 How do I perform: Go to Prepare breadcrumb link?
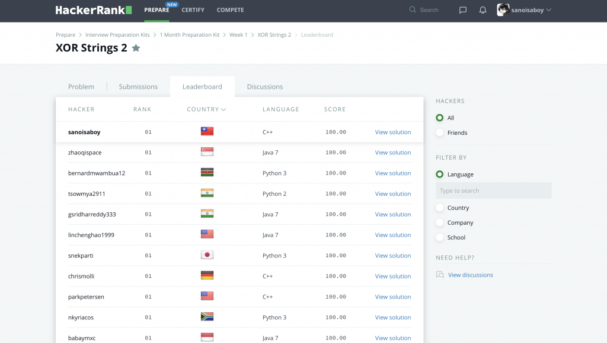(65, 35)
